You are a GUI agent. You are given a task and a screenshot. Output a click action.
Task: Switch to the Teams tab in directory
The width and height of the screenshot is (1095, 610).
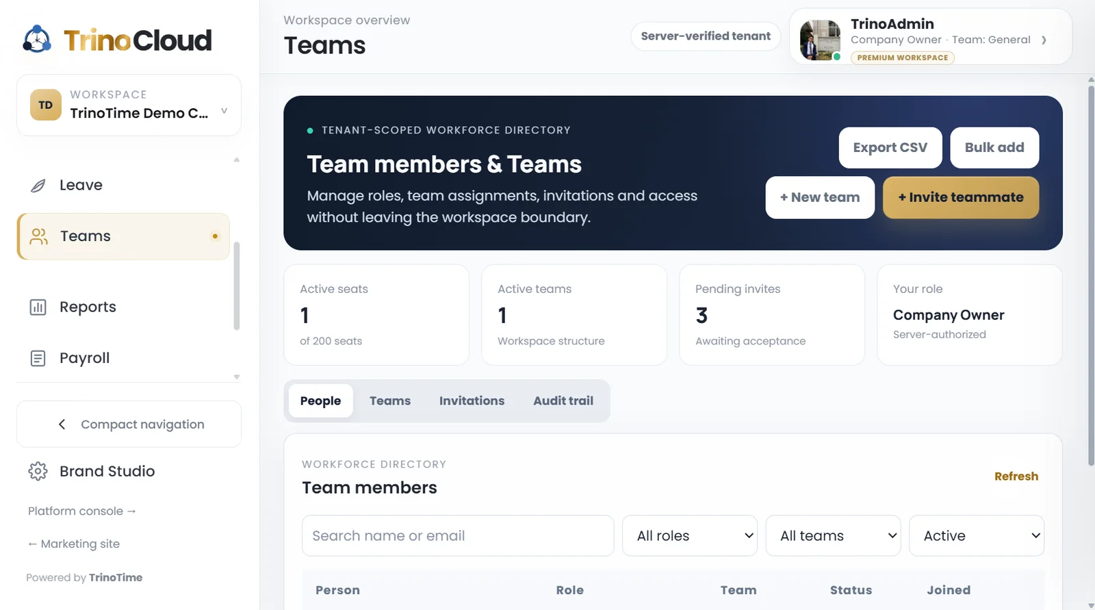(x=390, y=401)
